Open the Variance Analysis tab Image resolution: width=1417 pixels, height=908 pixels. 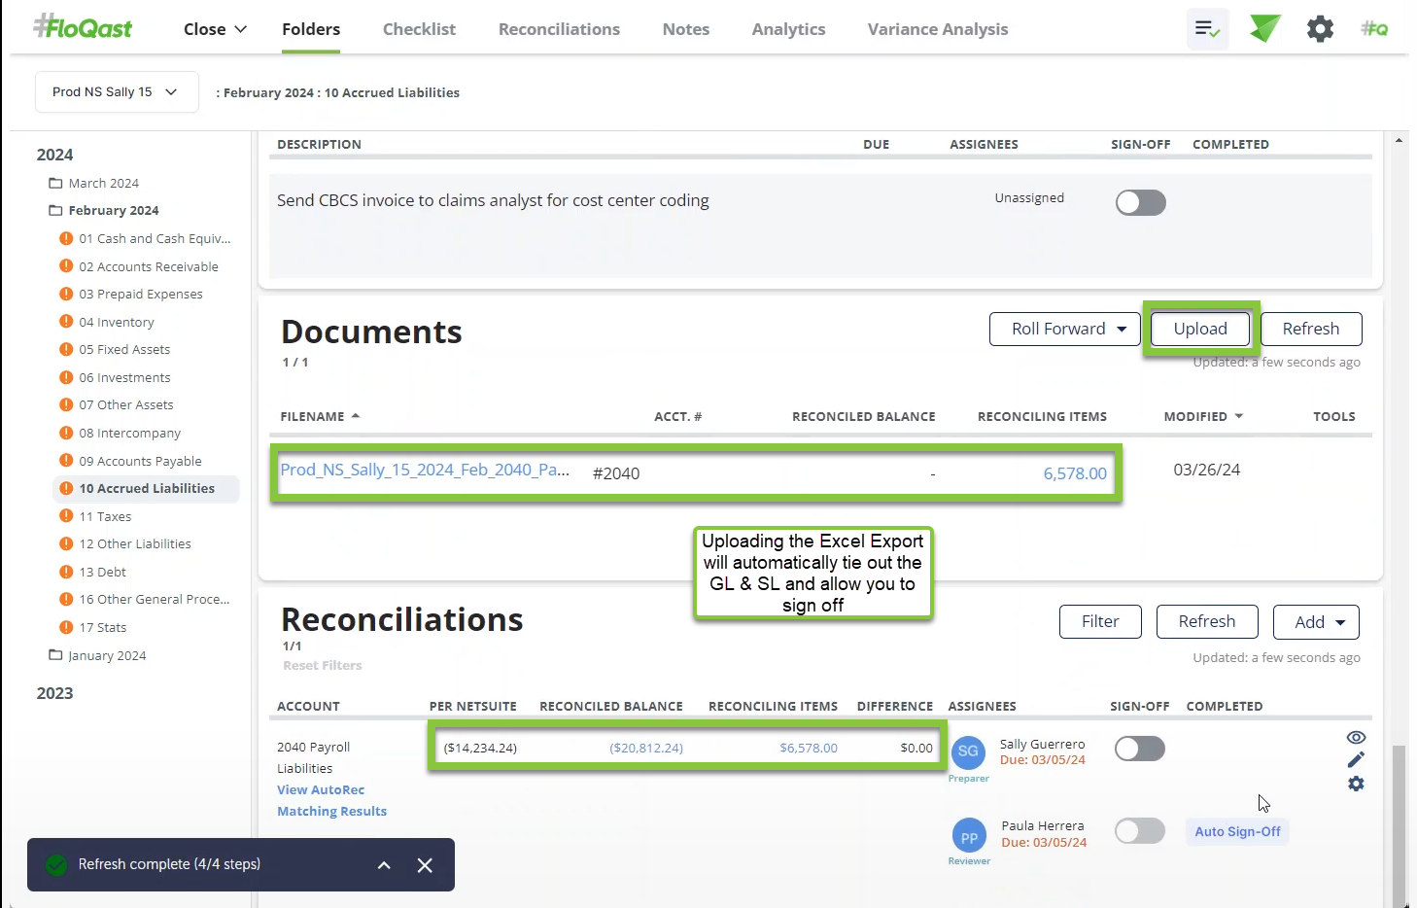(x=937, y=29)
